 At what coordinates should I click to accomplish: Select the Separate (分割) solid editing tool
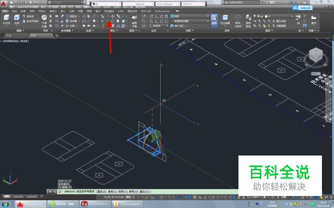71,26
